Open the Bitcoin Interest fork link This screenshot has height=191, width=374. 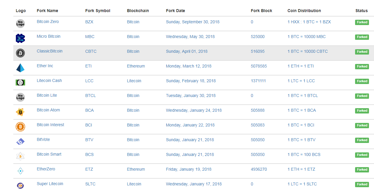[x=51, y=125]
